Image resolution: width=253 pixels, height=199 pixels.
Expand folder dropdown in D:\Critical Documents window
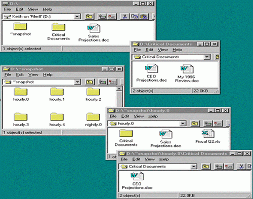tap(206, 57)
